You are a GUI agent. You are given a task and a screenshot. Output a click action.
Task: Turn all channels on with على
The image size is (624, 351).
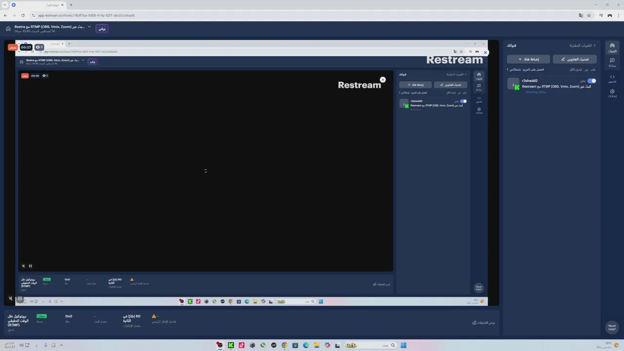click(x=593, y=70)
